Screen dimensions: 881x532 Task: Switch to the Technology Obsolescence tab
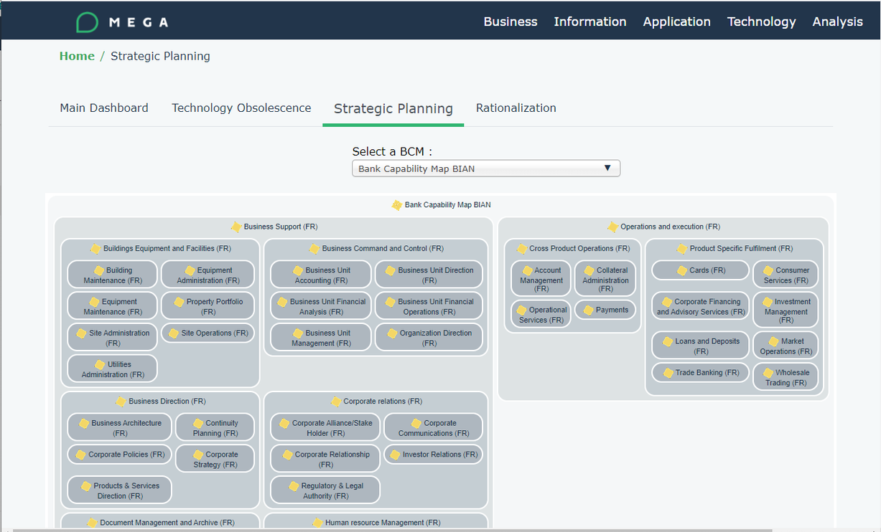click(241, 108)
